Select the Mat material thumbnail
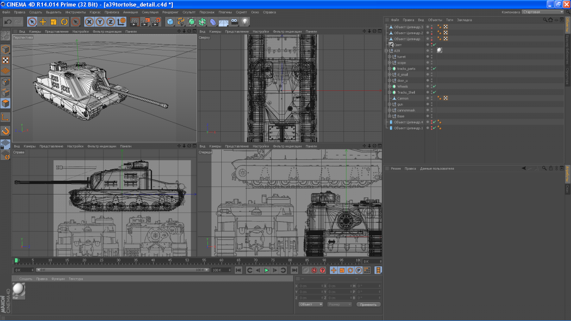Viewport: 571px width, 321px height. [x=18, y=290]
